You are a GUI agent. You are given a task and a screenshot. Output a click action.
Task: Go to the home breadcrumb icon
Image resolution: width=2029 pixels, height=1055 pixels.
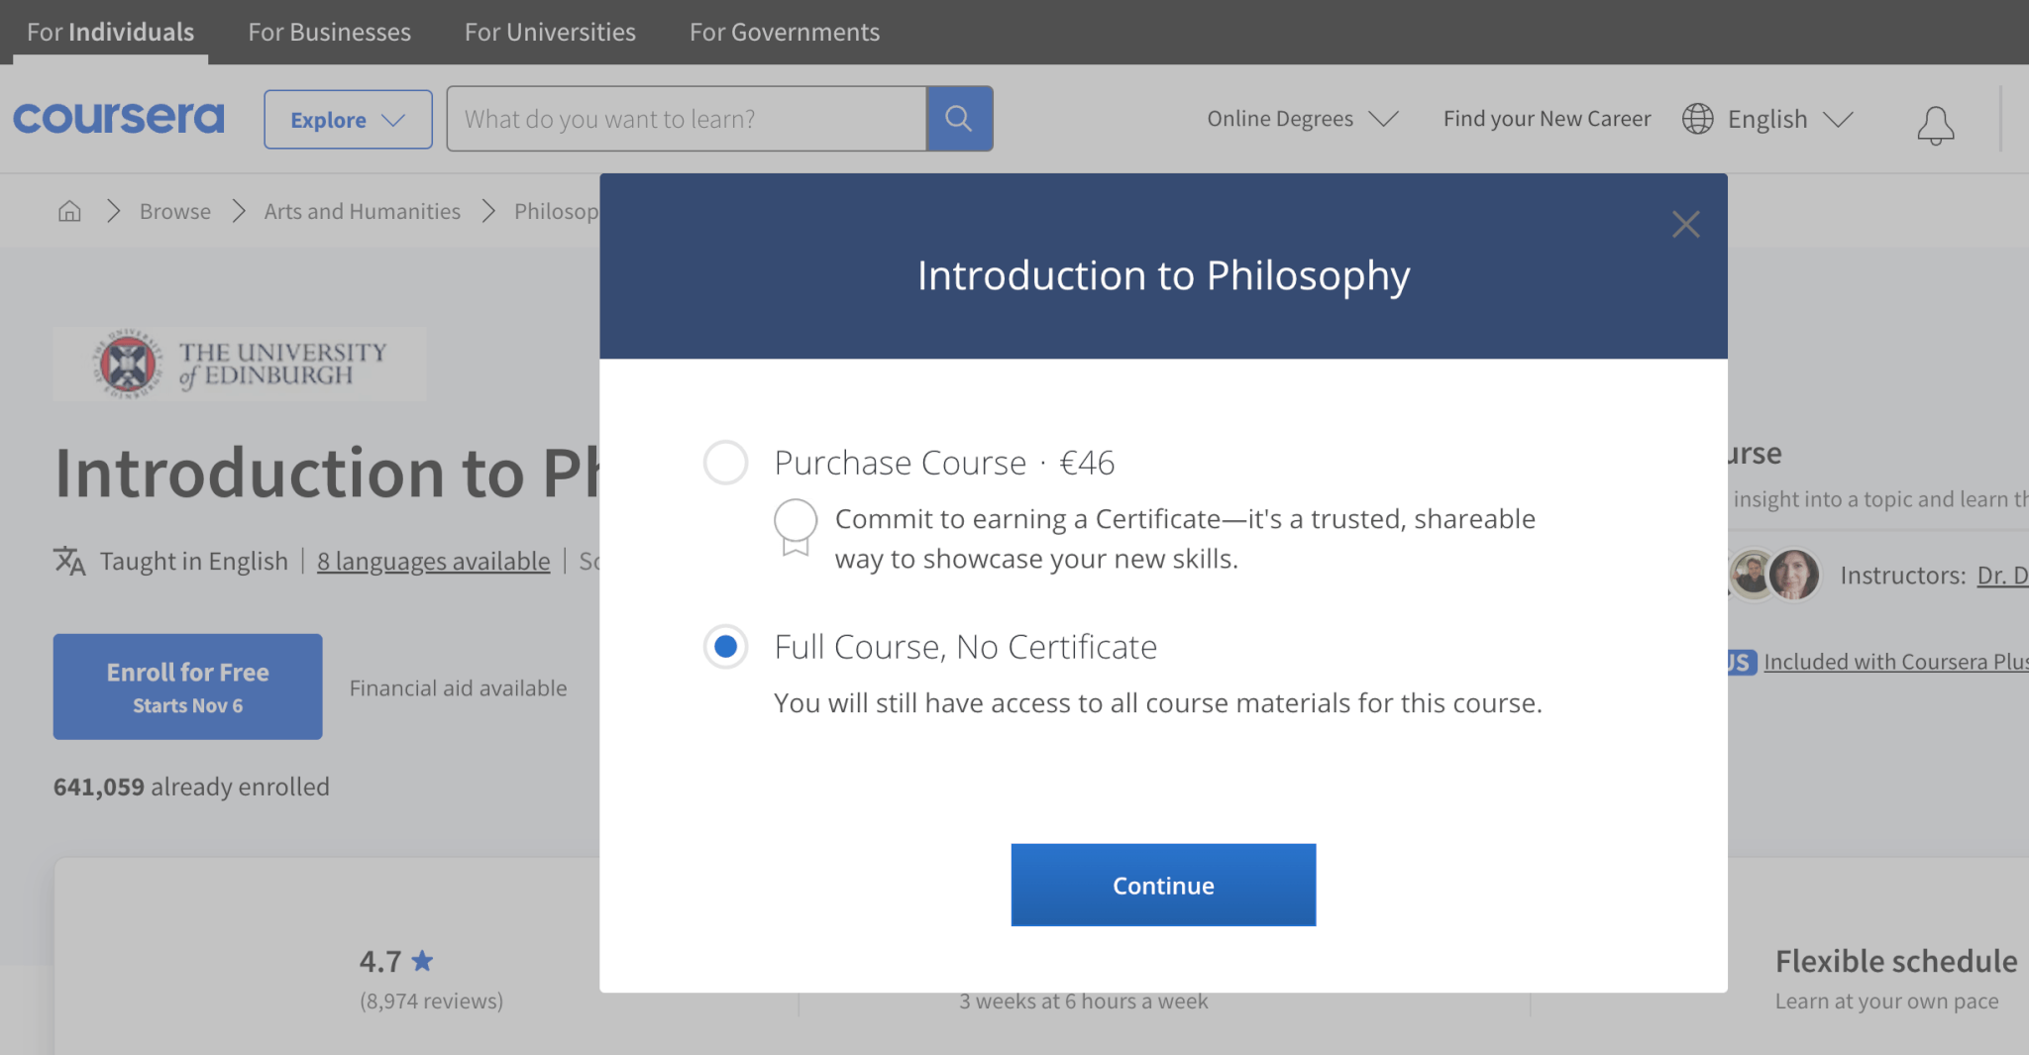pos(69,211)
